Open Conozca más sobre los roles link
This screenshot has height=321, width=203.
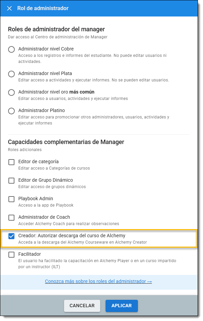tap(98, 281)
